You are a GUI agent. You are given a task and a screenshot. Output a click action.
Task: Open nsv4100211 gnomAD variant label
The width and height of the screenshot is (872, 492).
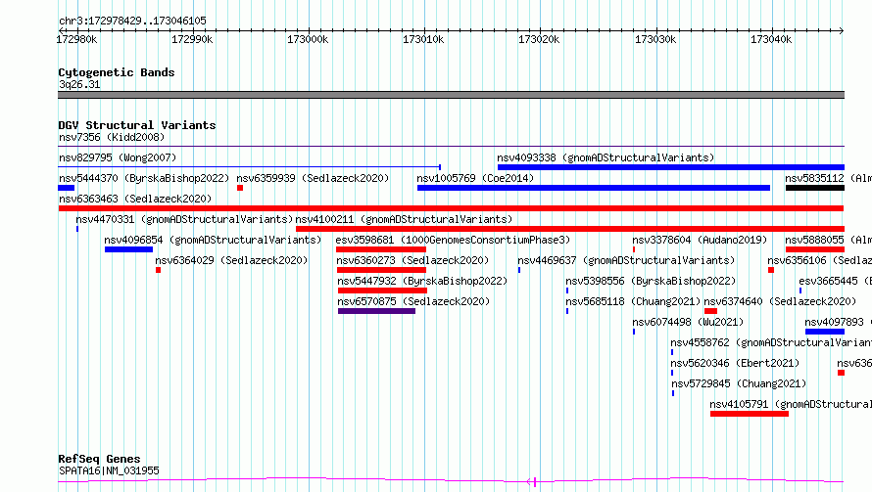pos(404,219)
